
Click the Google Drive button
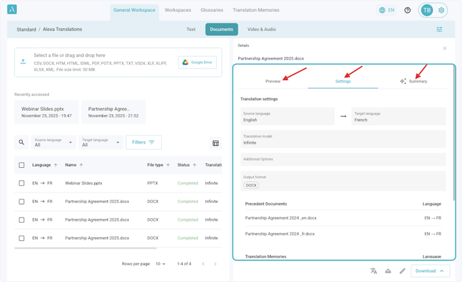point(197,62)
